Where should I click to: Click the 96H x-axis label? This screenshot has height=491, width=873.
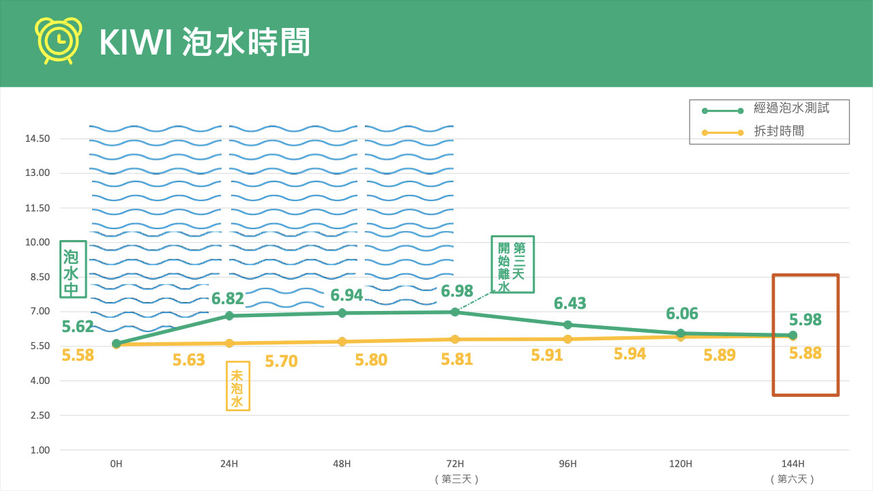567,464
